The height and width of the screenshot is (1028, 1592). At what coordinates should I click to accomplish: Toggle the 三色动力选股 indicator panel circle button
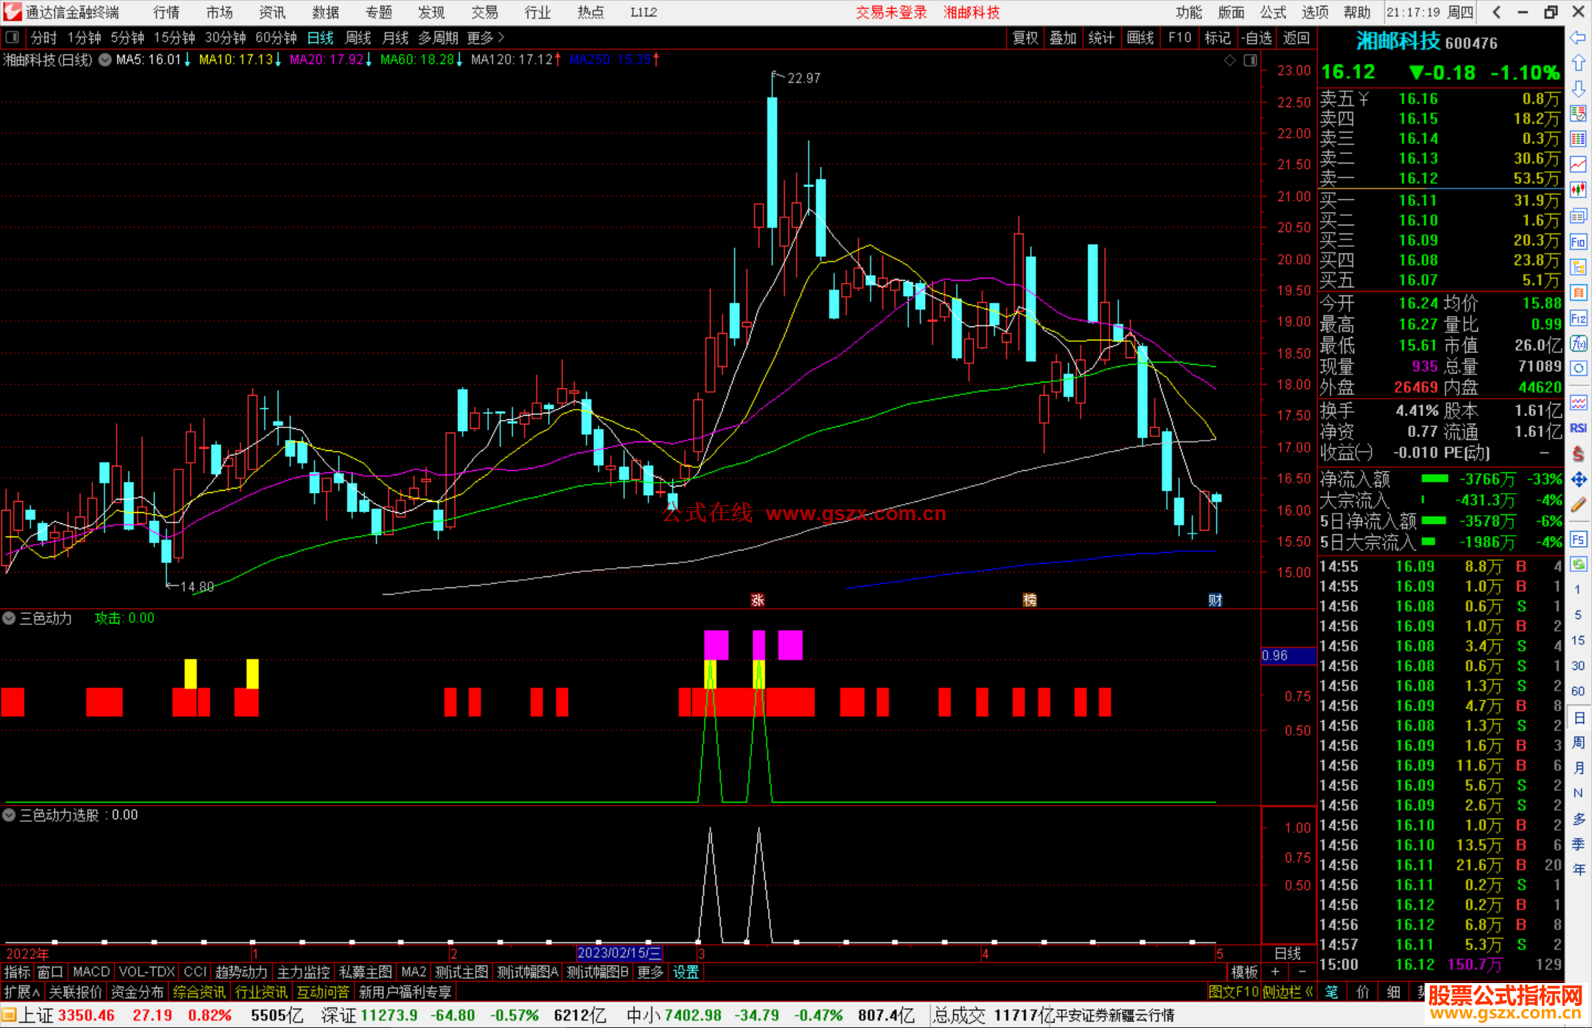tap(10, 815)
